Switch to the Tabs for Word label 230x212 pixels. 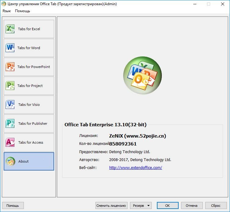[29, 48]
